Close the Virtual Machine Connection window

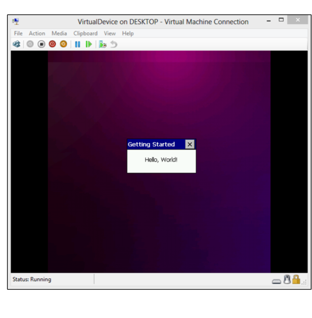tap(298, 20)
